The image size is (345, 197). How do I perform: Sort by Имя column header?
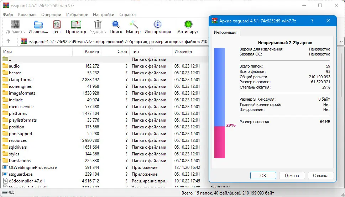[x=37, y=52]
